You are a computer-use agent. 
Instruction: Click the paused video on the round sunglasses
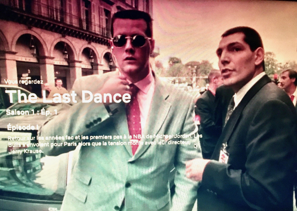tap(131, 40)
